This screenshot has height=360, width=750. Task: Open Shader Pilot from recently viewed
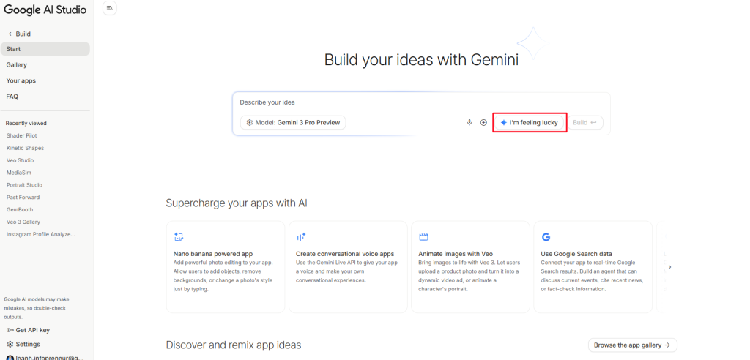21,135
